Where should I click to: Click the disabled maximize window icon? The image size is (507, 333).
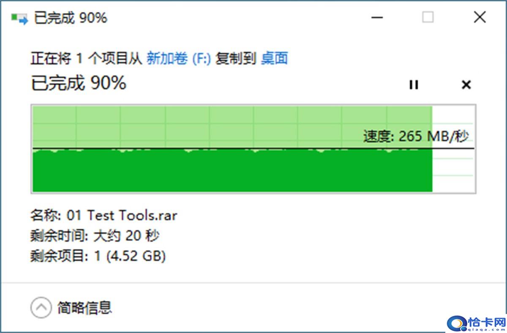428,18
